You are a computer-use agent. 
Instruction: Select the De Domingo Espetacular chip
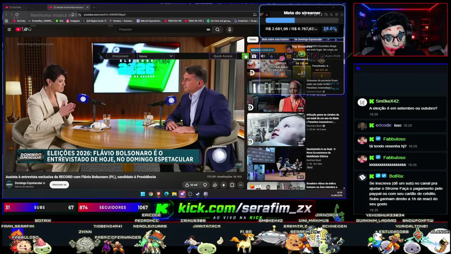coord(308,40)
